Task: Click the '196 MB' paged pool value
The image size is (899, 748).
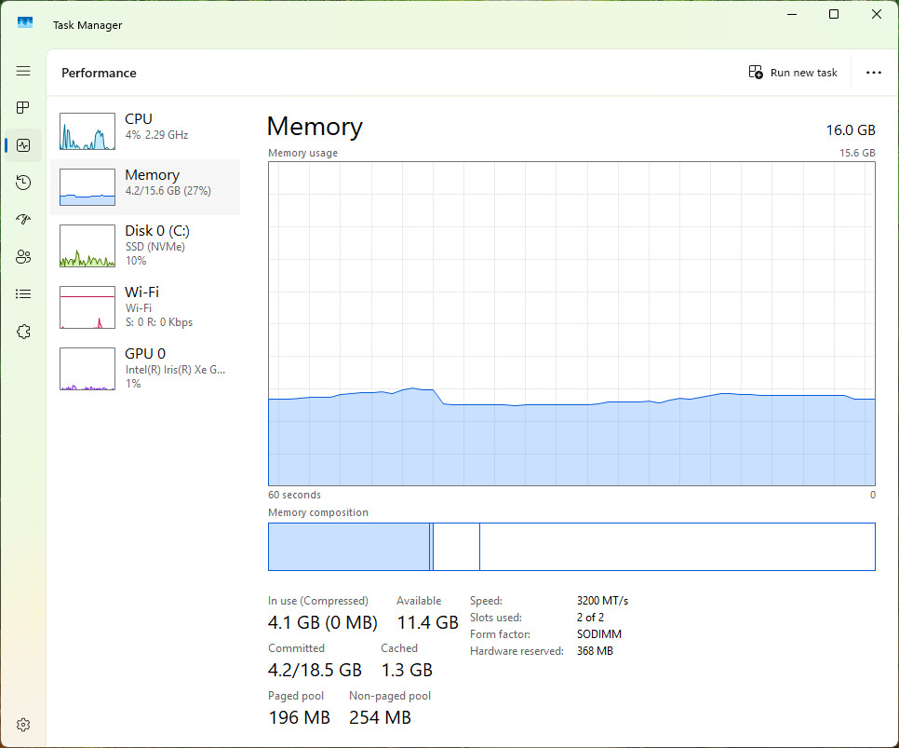Action: click(300, 717)
